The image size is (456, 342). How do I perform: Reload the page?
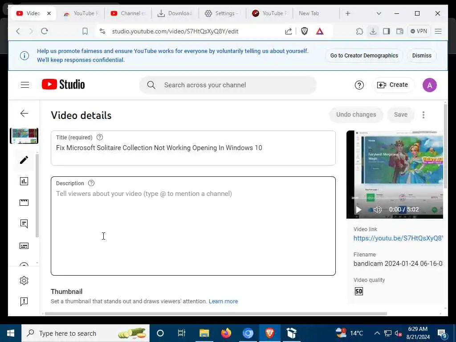click(x=44, y=31)
